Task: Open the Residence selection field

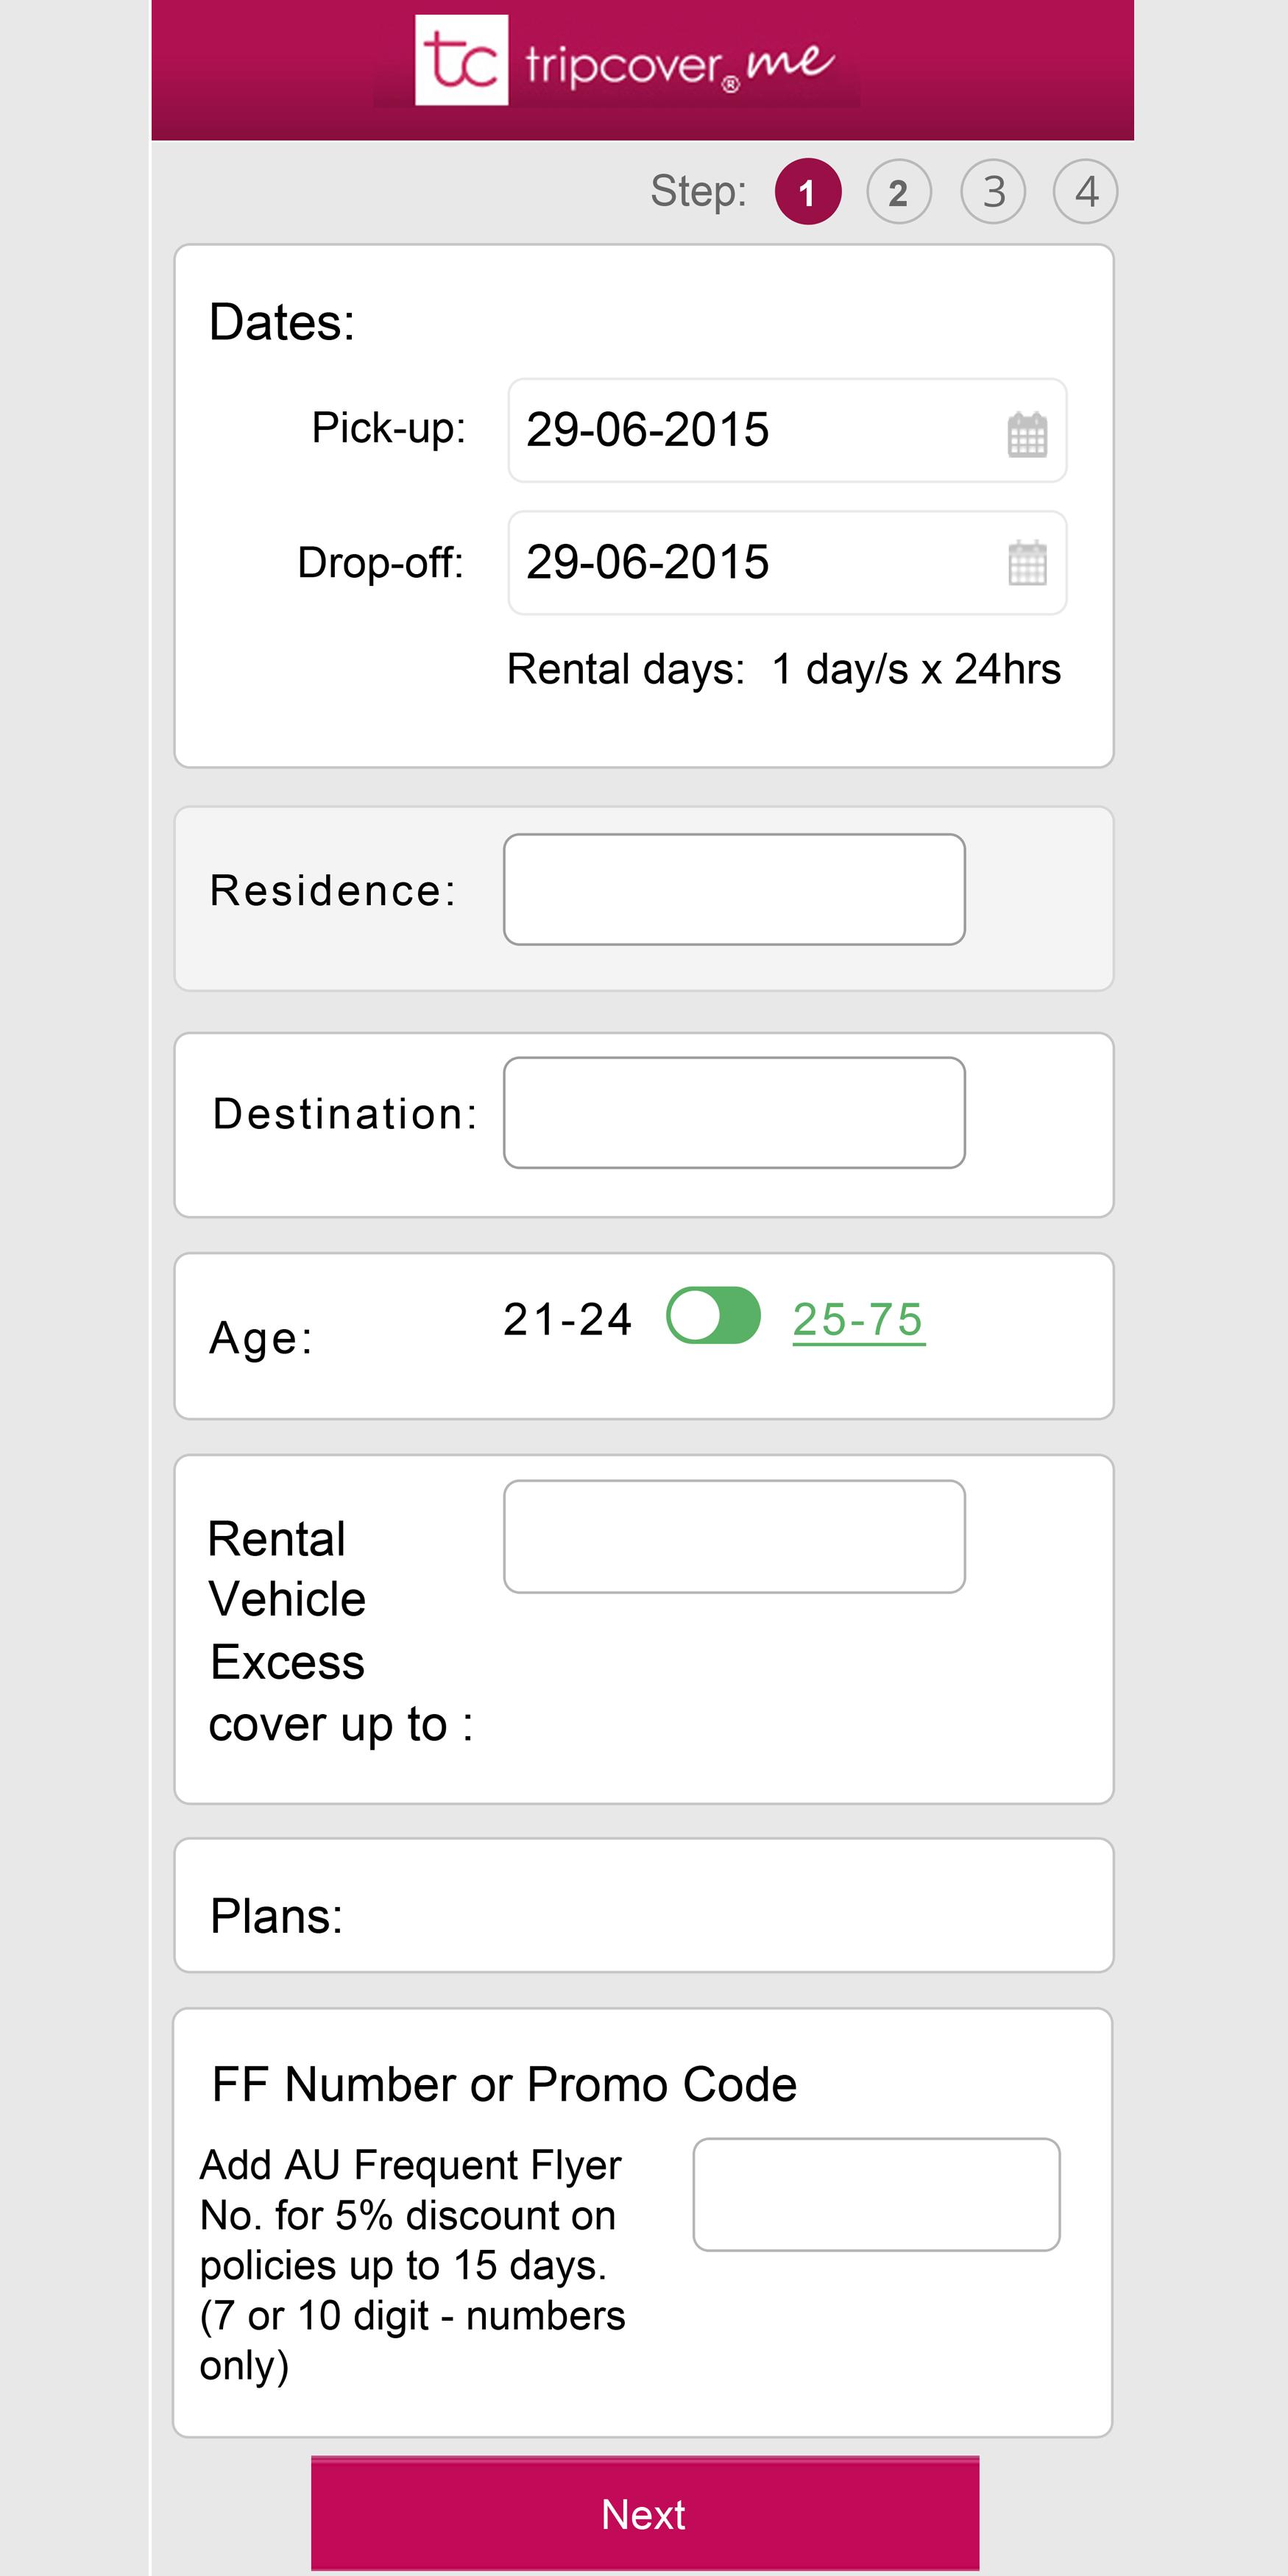Action: (x=735, y=889)
